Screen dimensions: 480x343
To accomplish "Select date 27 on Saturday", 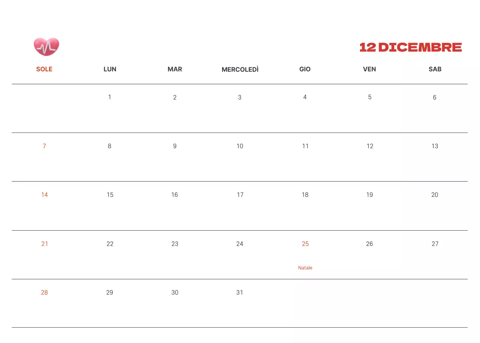I will [435, 244].
